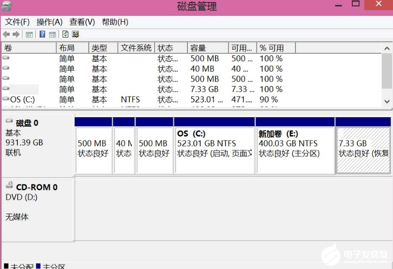This screenshot has width=393, height=269.
Task: Click the 磁盘 0 disk label
Action: coord(27,123)
